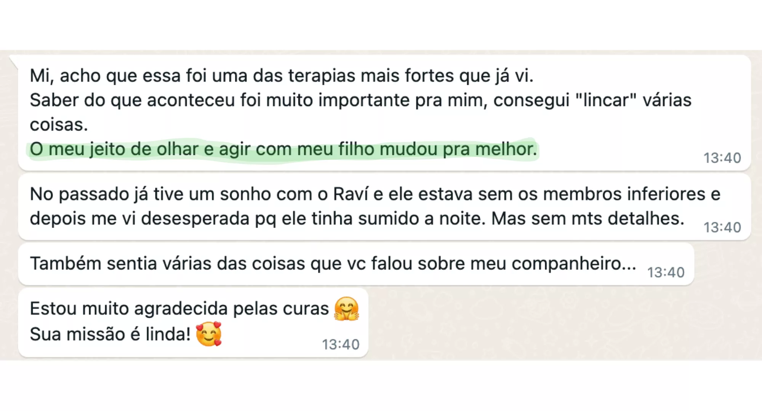Click the word "companheiro..."

tap(574, 264)
